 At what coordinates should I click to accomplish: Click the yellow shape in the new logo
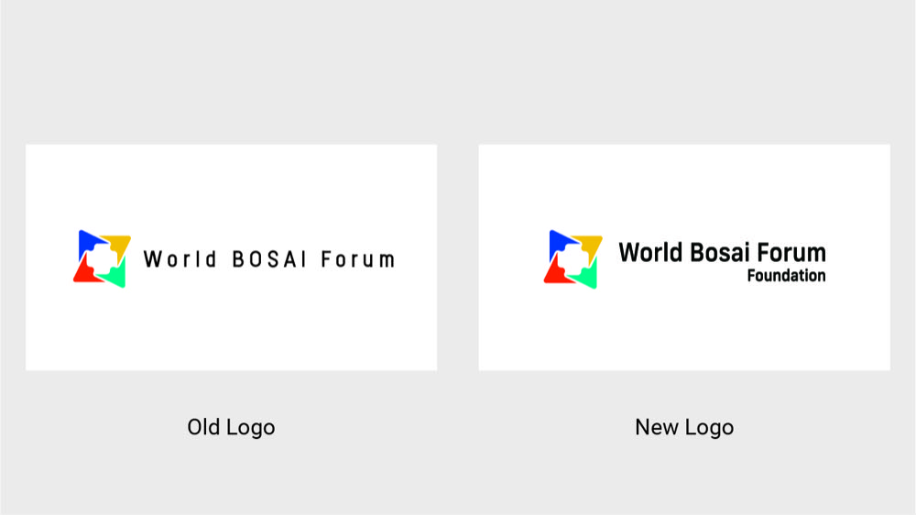pos(591,245)
